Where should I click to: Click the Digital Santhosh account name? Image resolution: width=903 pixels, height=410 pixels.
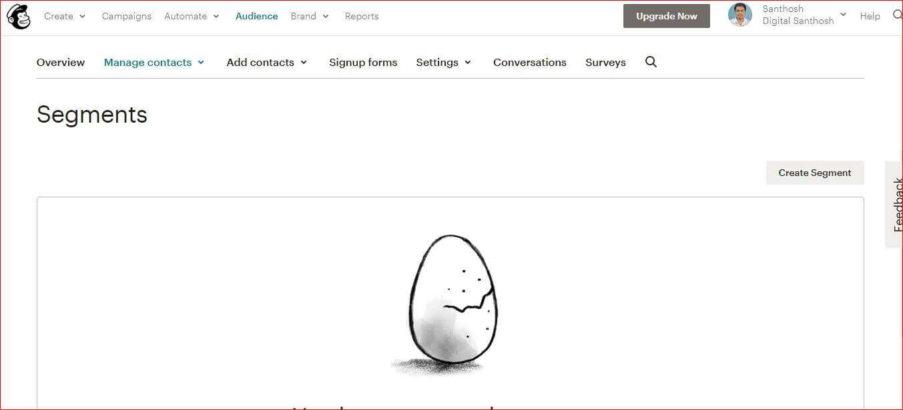click(798, 21)
